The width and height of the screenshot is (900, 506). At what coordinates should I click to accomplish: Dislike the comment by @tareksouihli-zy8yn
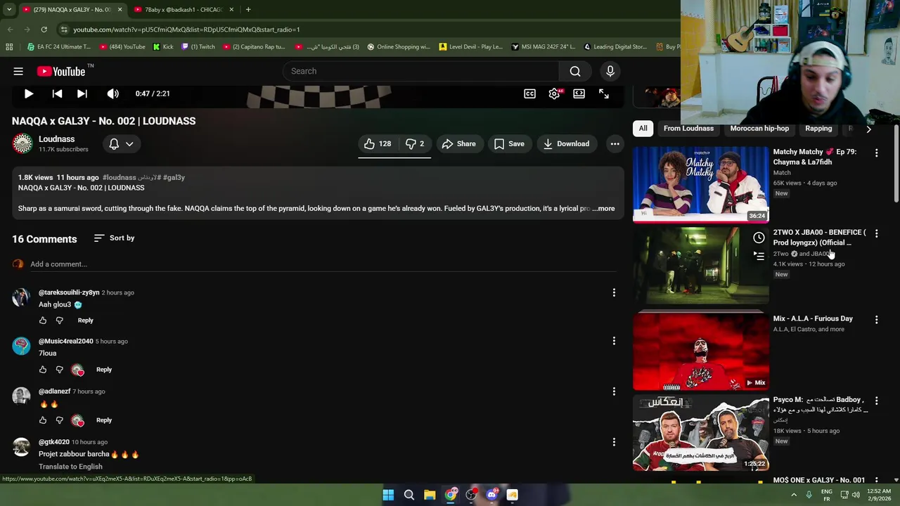(x=60, y=320)
